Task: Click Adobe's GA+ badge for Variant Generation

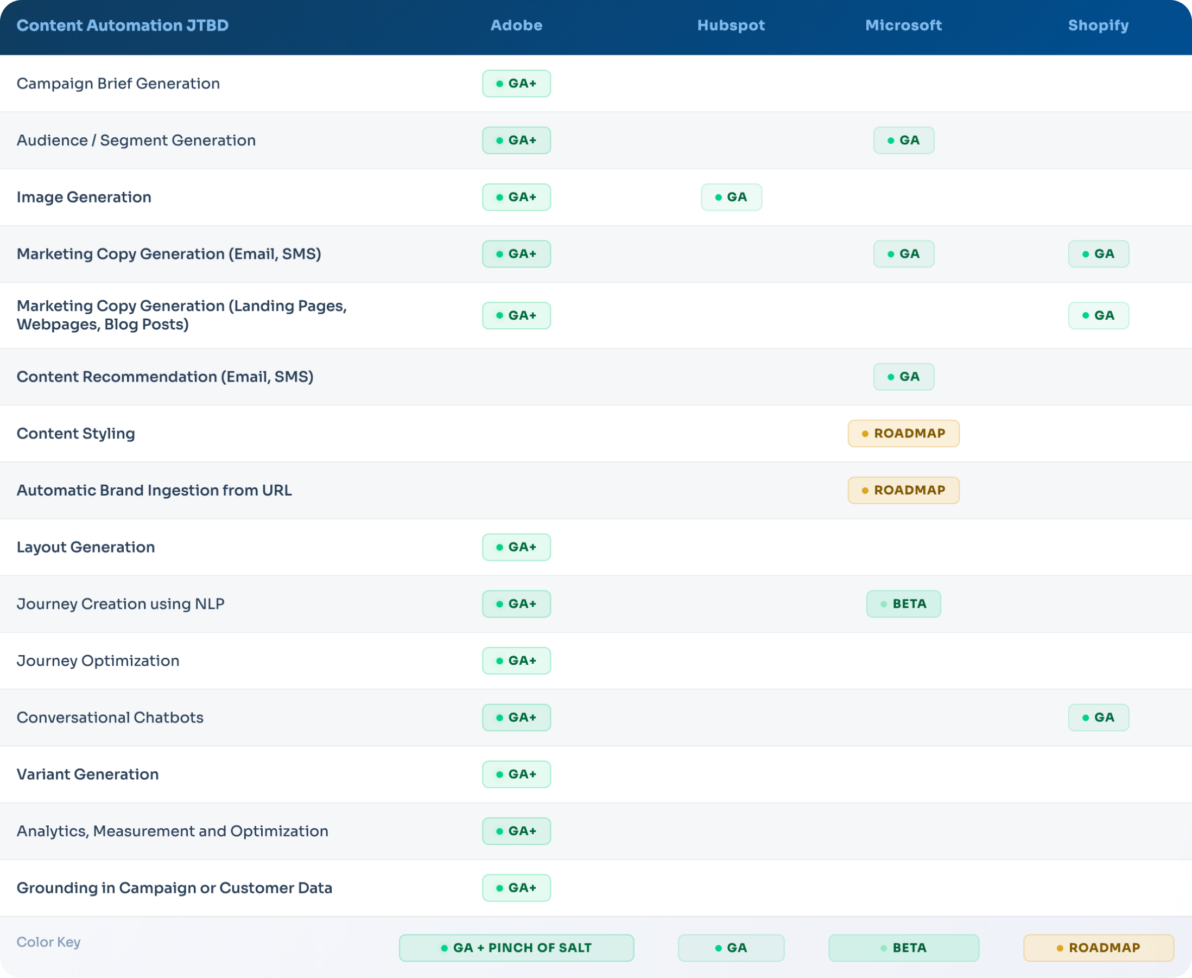Action: (517, 774)
